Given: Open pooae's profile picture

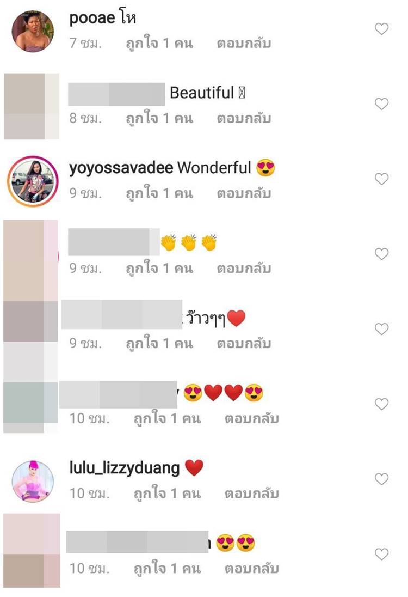Looking at the screenshot, I should (x=33, y=31).
